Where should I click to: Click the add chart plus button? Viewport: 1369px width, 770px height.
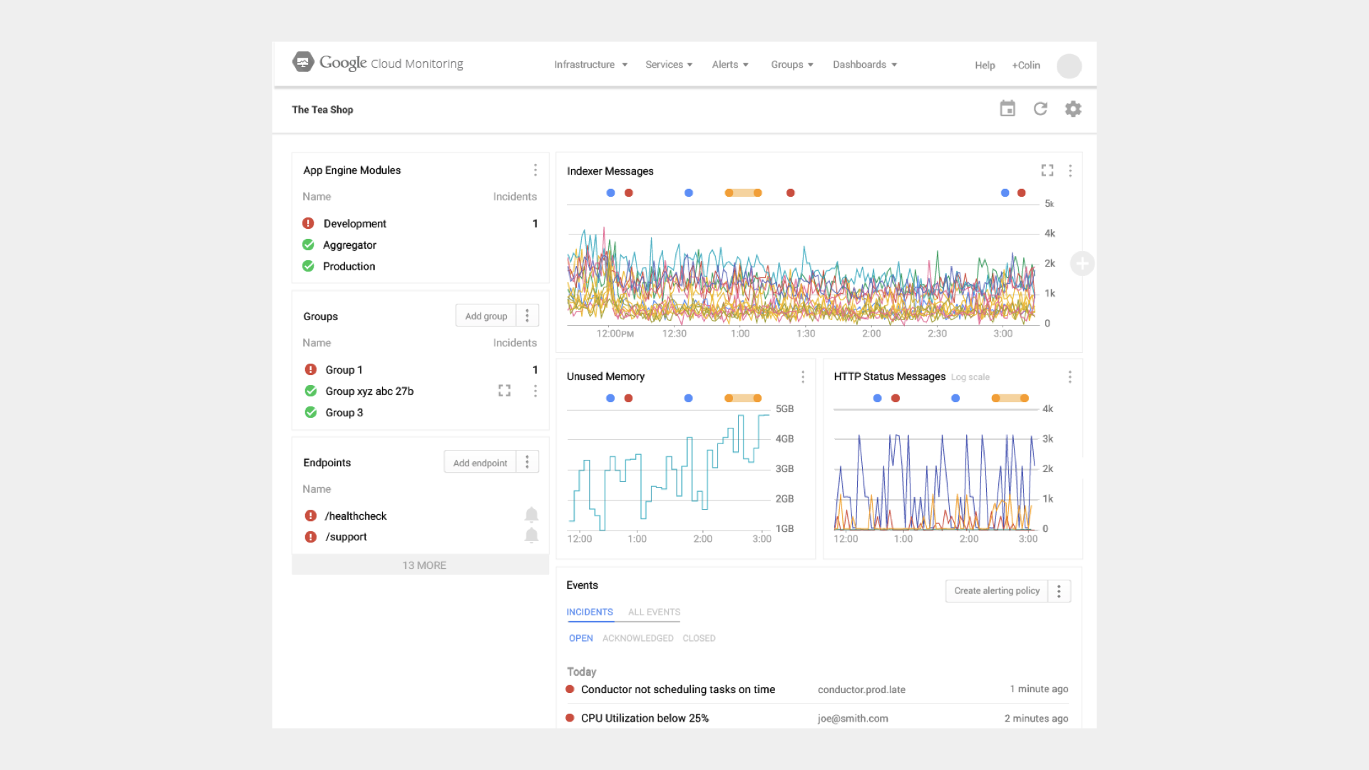coord(1082,264)
